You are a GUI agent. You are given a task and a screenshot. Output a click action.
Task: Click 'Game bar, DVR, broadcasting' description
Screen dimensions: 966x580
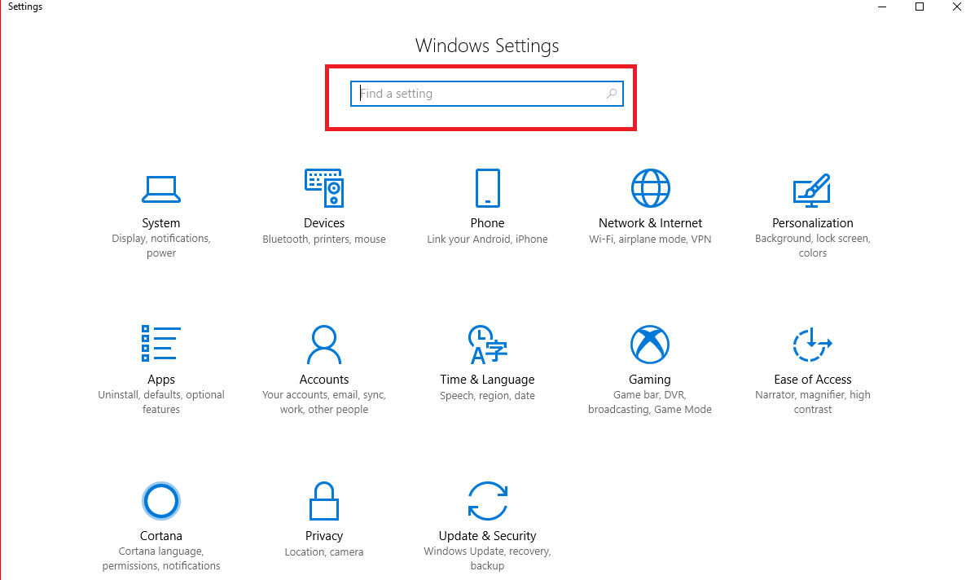tap(650, 402)
